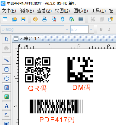Select the Data Matrix barcode
Viewport: 116px width, 125px height.
80,70
